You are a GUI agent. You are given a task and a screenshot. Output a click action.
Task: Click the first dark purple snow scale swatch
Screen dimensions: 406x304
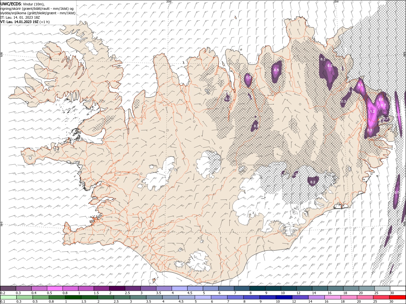pyautogui.click(x=8, y=288)
